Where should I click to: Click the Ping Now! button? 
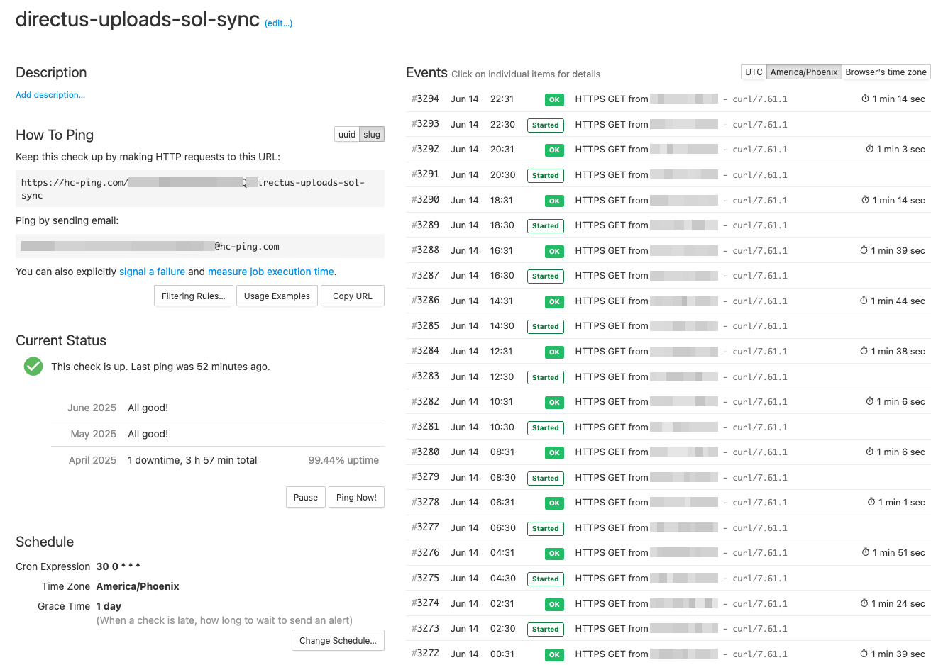pyautogui.click(x=356, y=498)
